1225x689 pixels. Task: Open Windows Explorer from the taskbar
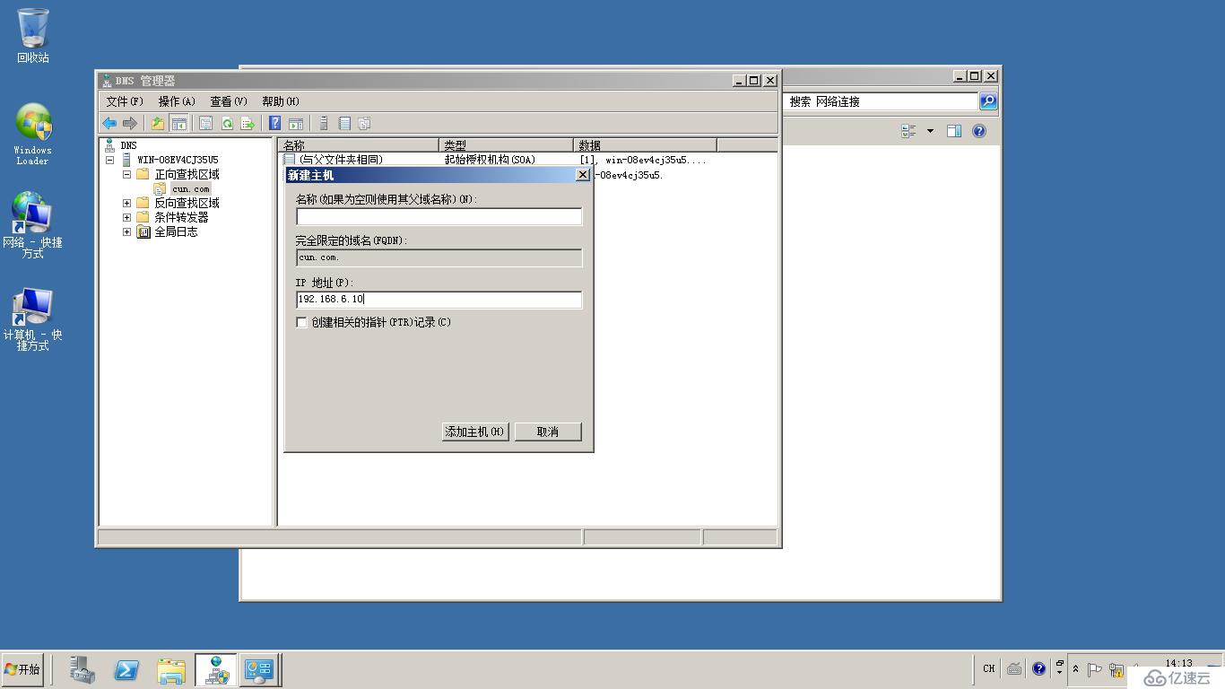[x=170, y=670]
